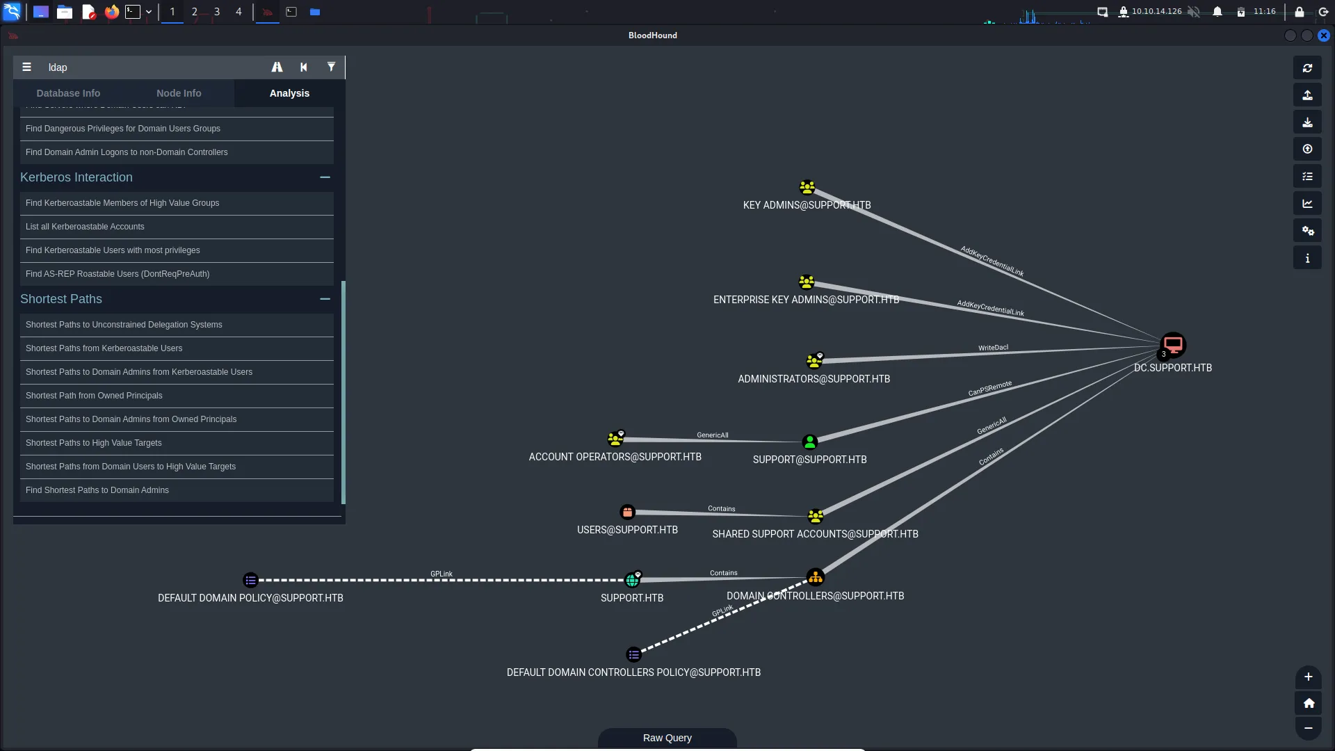
Task: Click the ldap search input field
Action: 153,67
